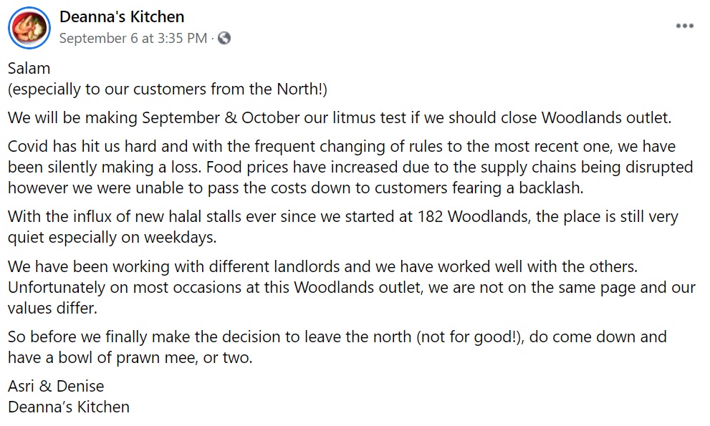The image size is (710, 426).
Task: Click the public globe privacy icon
Action: tap(224, 39)
